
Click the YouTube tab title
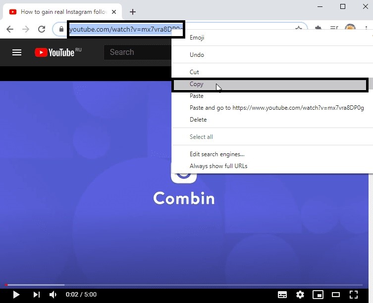[x=63, y=12]
